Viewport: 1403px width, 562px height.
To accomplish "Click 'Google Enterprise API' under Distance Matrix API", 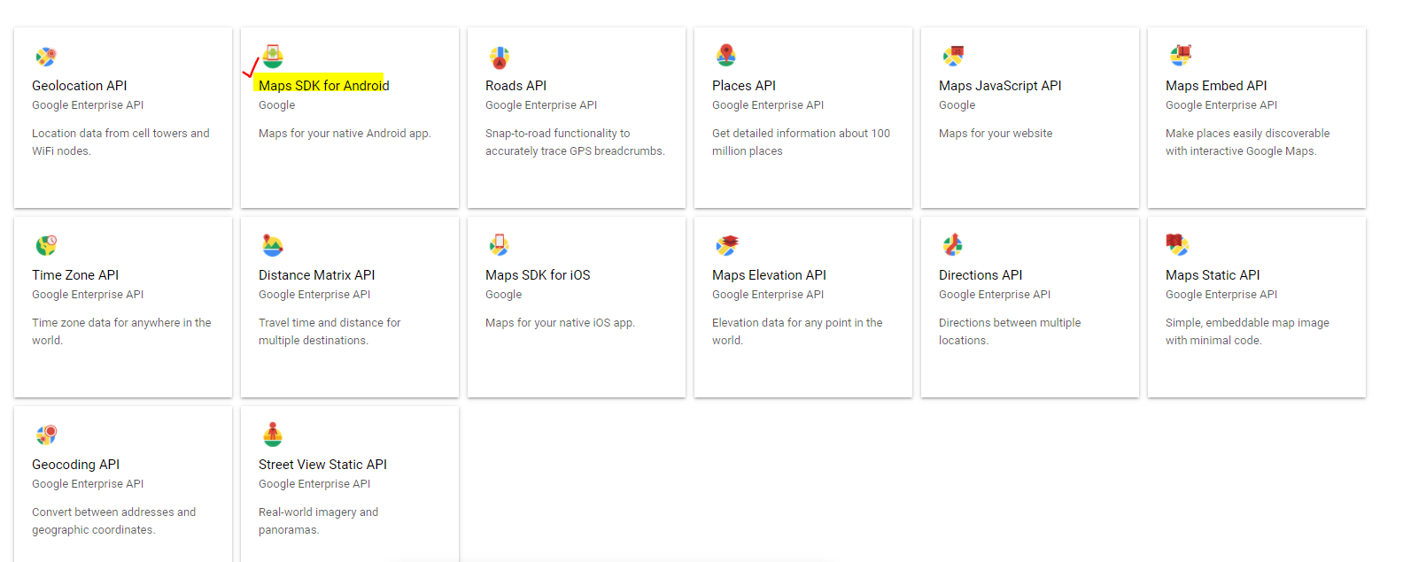I will (x=314, y=295).
